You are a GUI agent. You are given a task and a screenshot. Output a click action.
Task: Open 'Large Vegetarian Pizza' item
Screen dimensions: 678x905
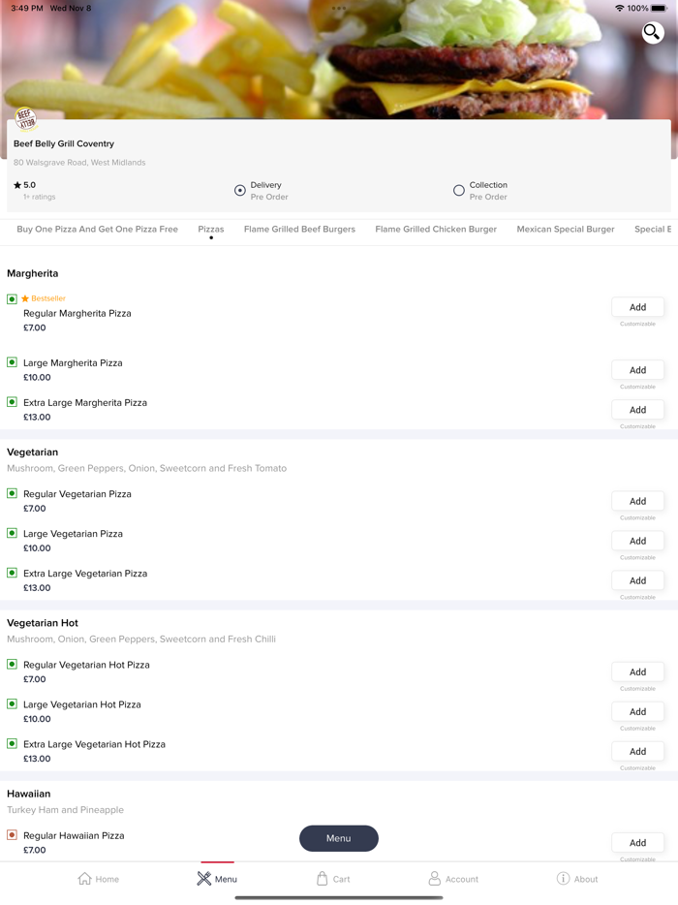(x=74, y=534)
